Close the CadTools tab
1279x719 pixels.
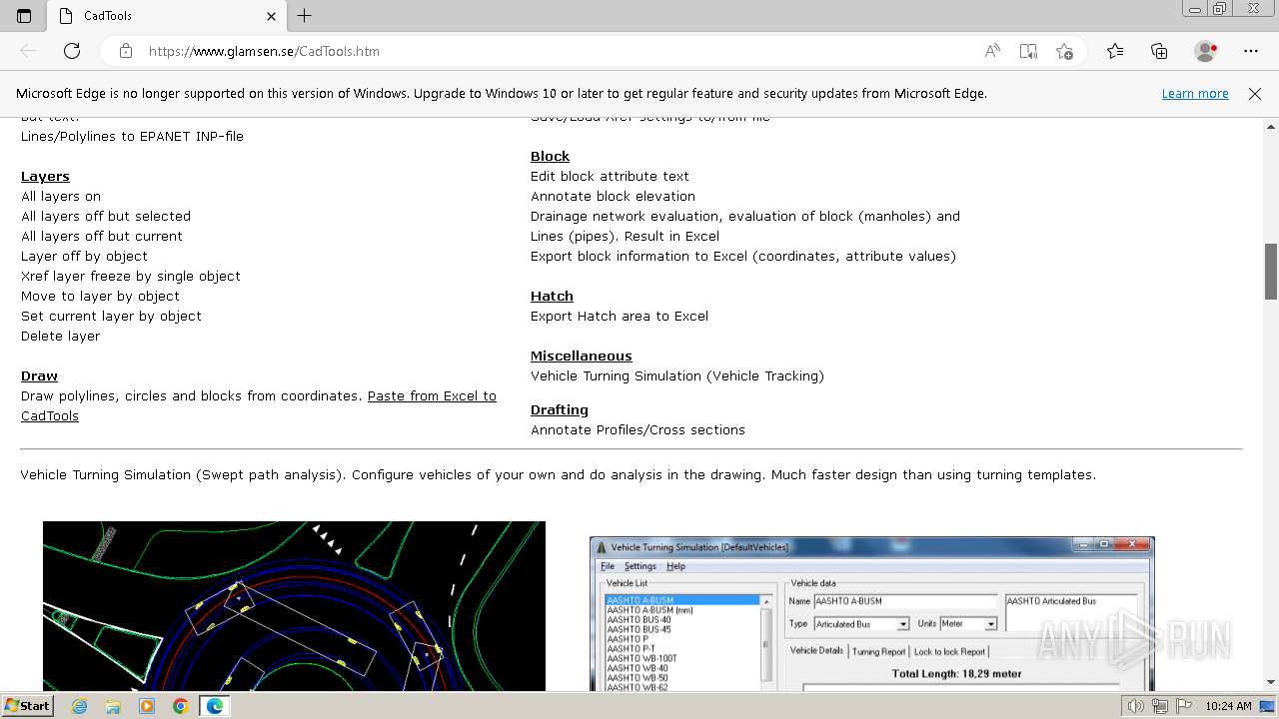(272, 16)
